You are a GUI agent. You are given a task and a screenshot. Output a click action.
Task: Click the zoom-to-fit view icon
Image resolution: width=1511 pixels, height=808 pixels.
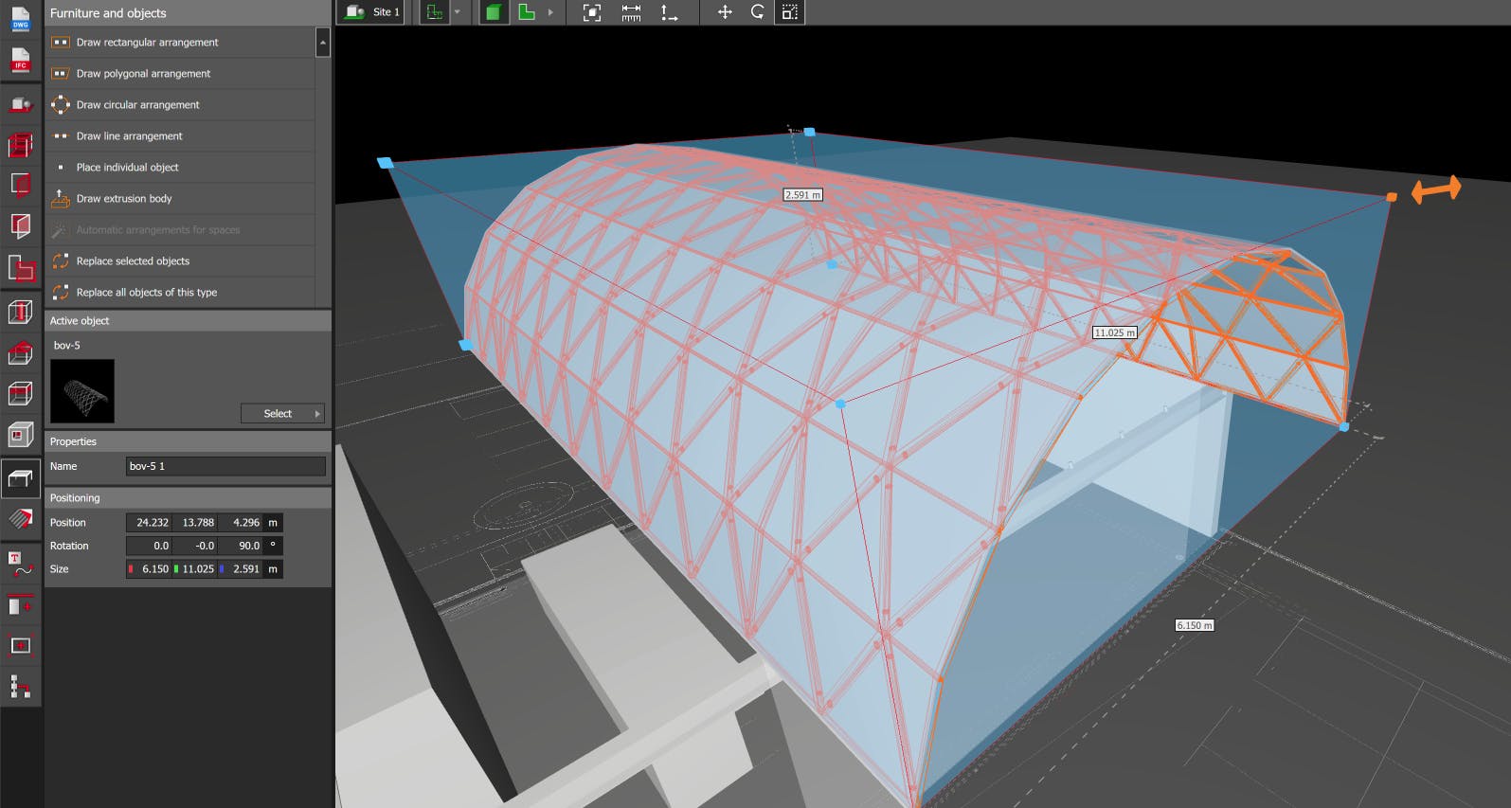[x=592, y=12]
